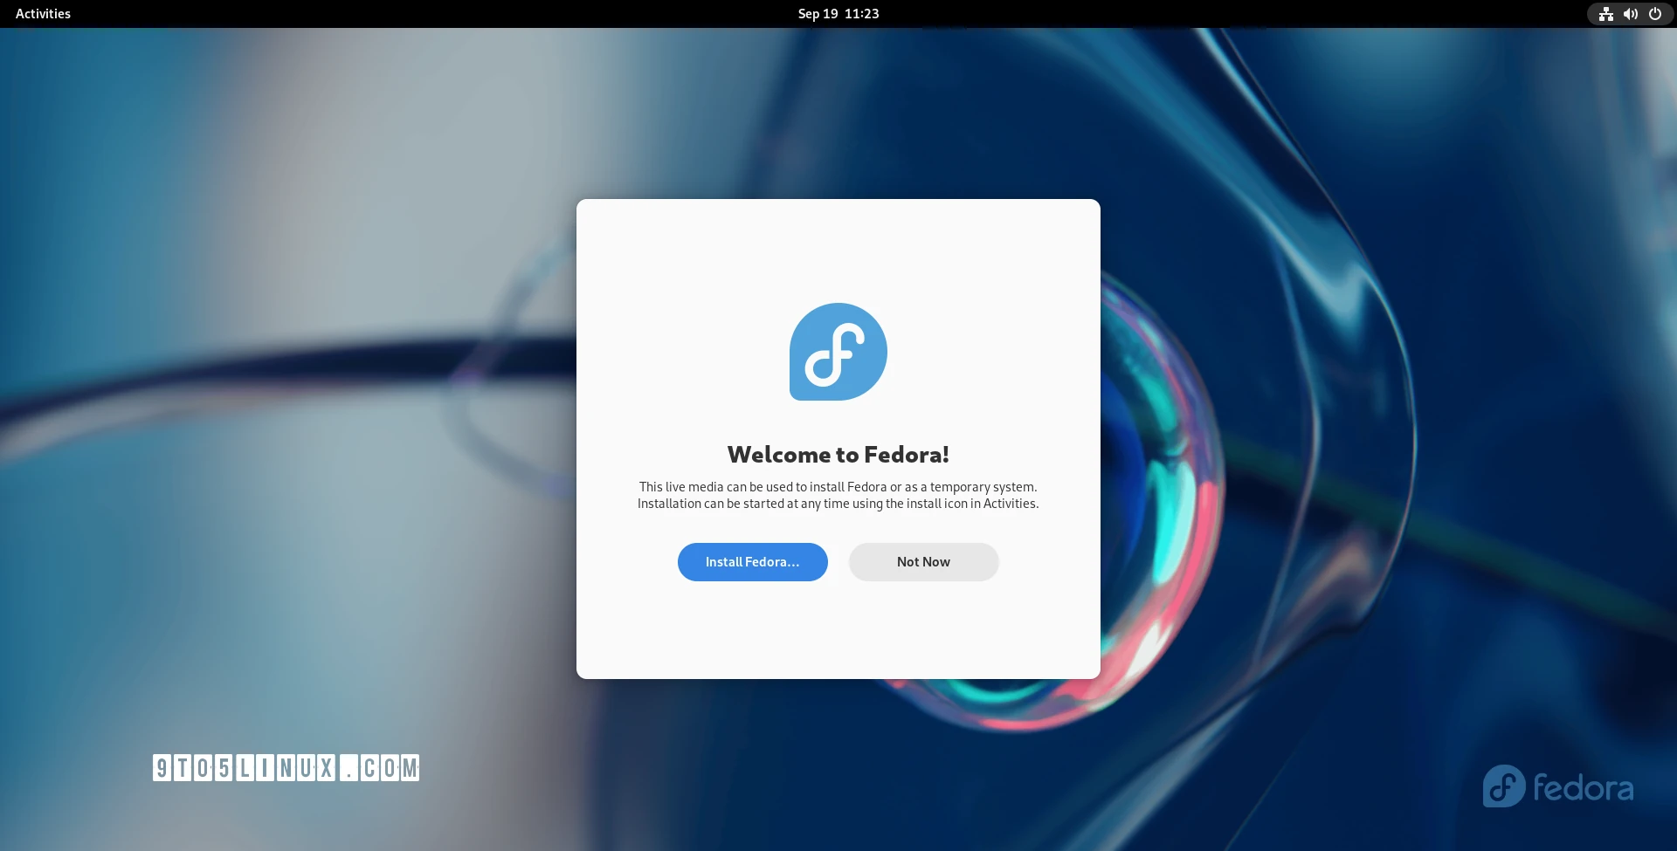Dismiss the dialog with Not Now
This screenshot has height=851, width=1677.
[923, 561]
